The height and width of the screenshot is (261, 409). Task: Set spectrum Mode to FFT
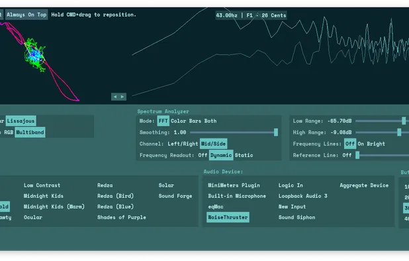(163, 121)
